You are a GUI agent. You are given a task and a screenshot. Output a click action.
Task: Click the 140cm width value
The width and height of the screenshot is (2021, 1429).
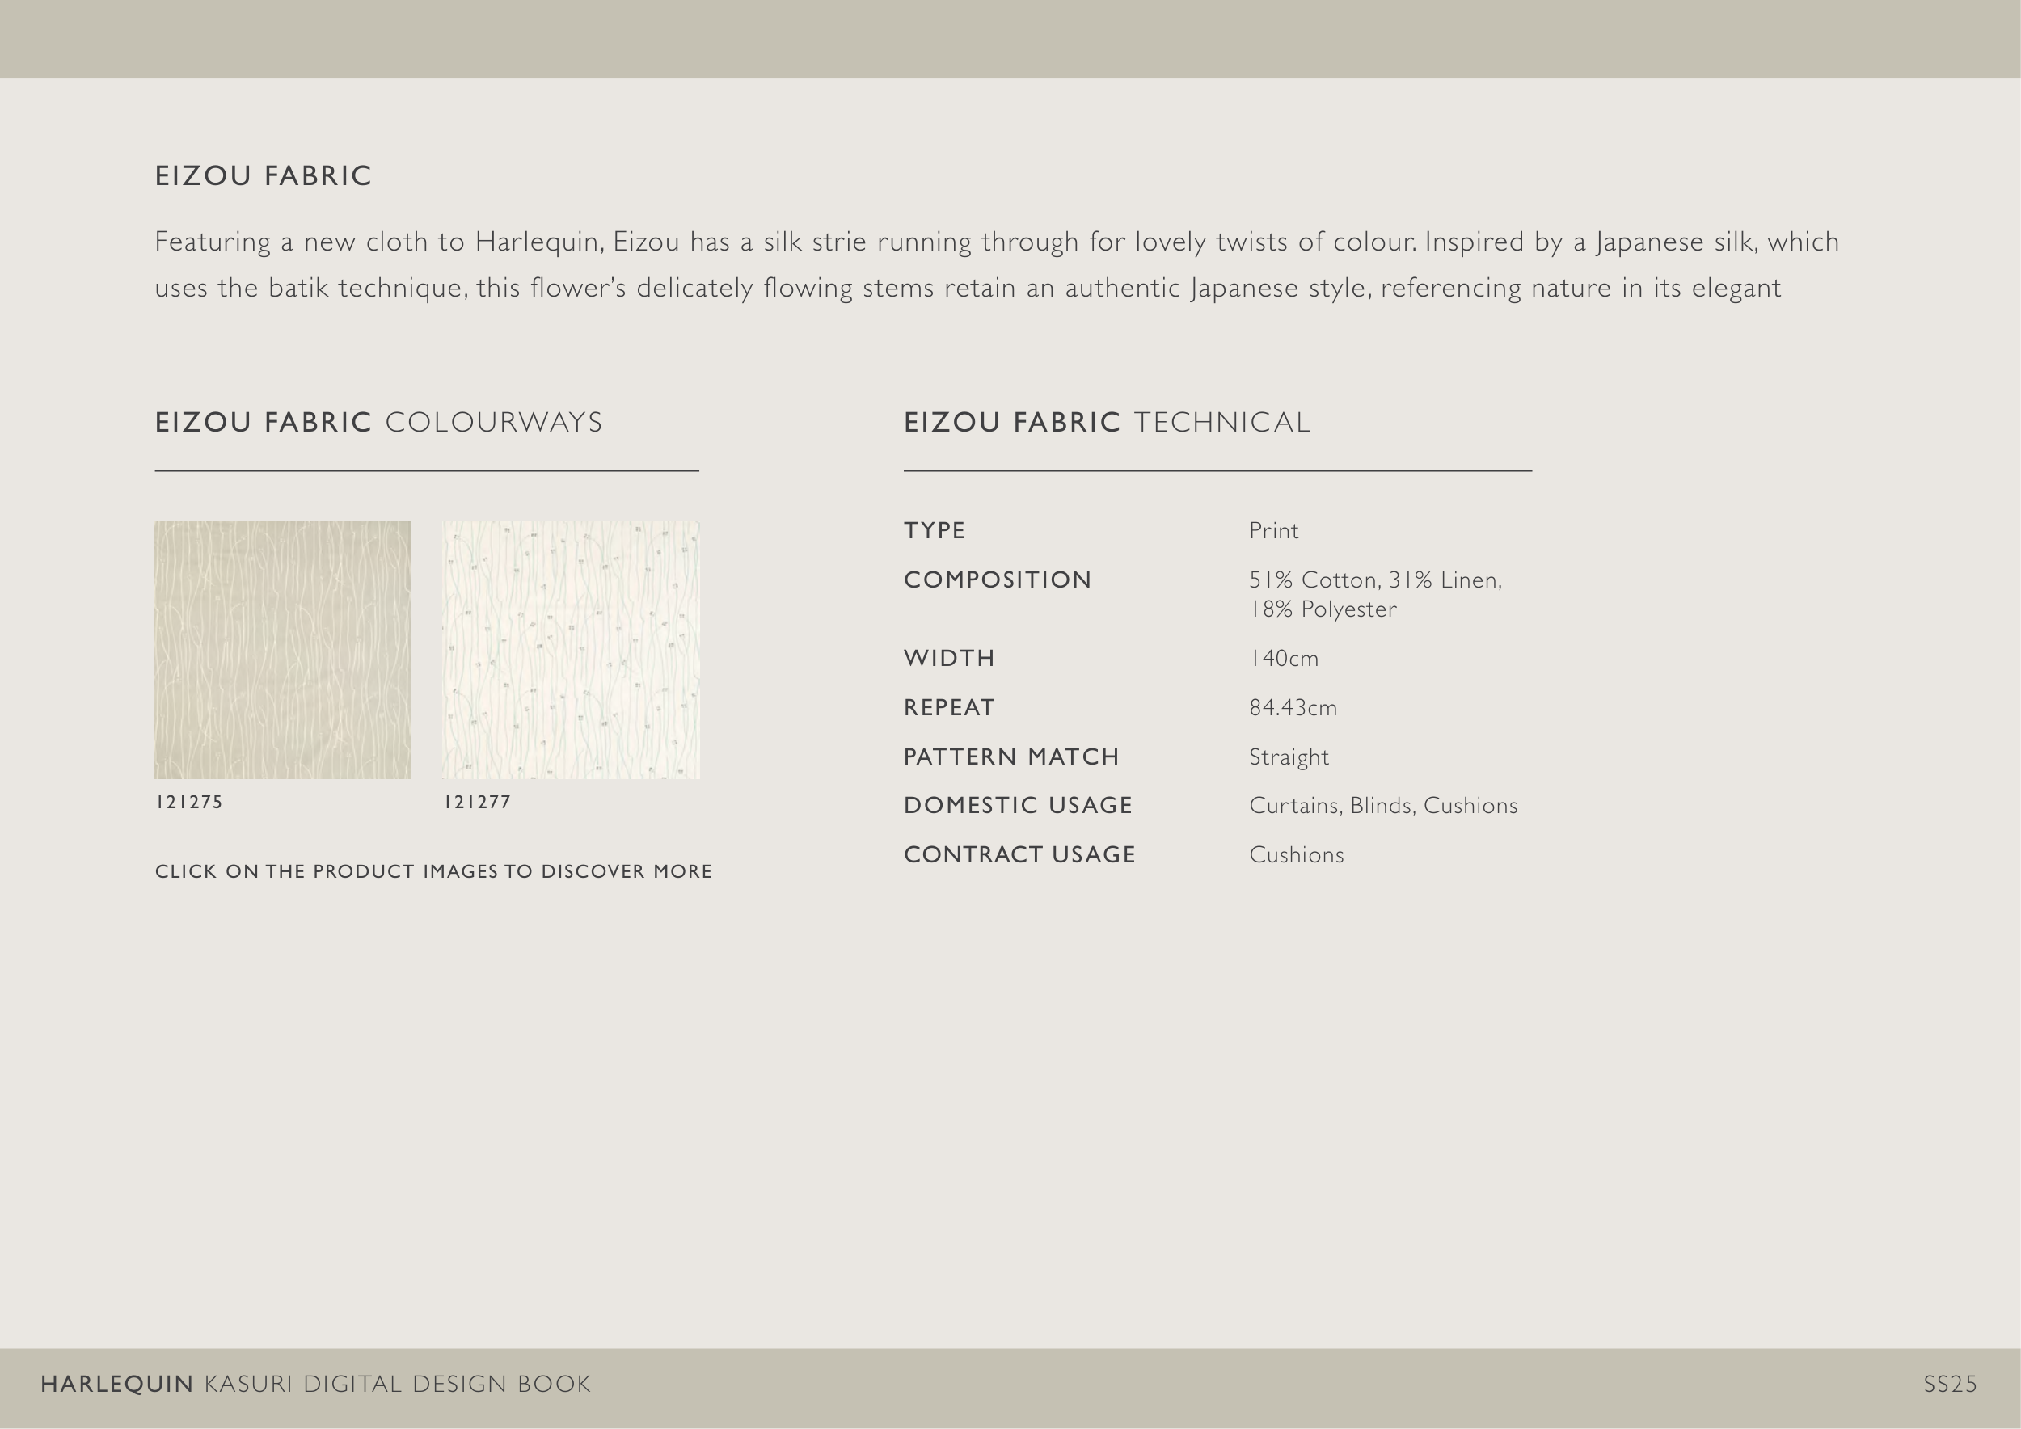pyautogui.click(x=1284, y=658)
